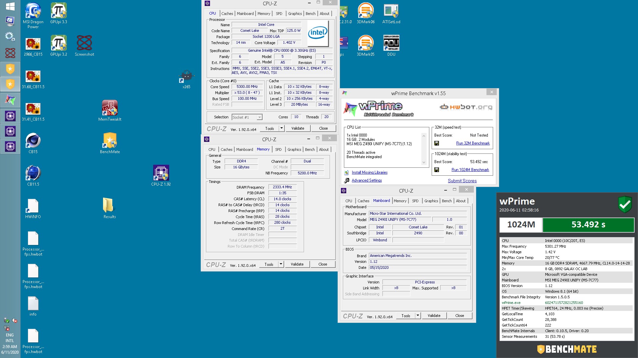Click Submit Scores link in wPrime
Image resolution: width=638 pixels, height=358 pixels.
point(462,181)
